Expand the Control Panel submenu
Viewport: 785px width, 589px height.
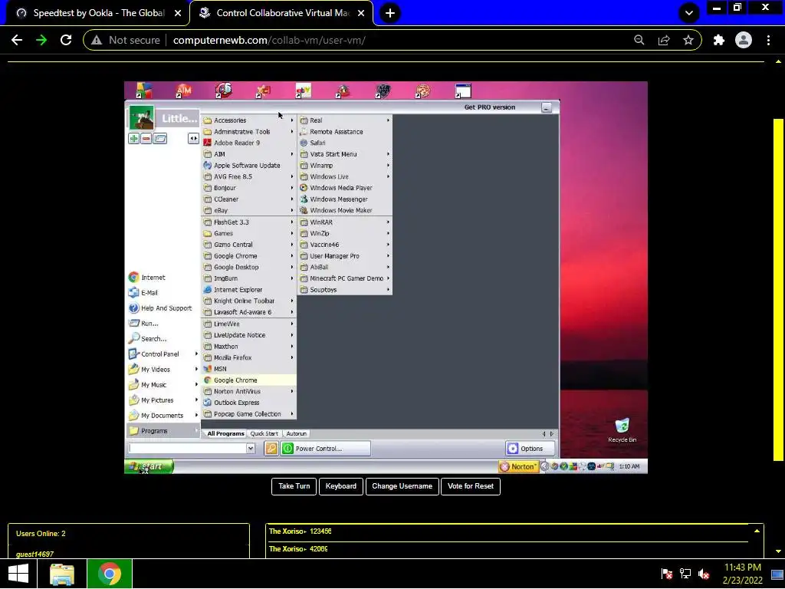point(163,354)
